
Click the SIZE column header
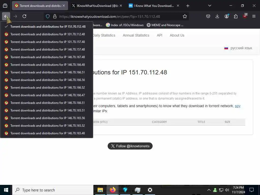click(227, 122)
